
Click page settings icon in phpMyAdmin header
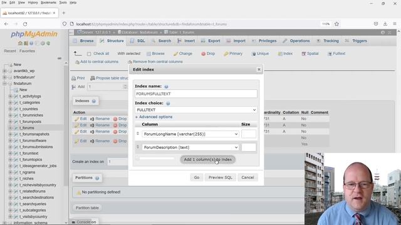(383, 32)
